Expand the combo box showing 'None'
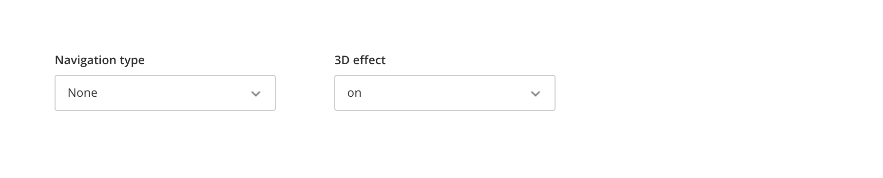Image resolution: width=883 pixels, height=178 pixels. (165, 93)
